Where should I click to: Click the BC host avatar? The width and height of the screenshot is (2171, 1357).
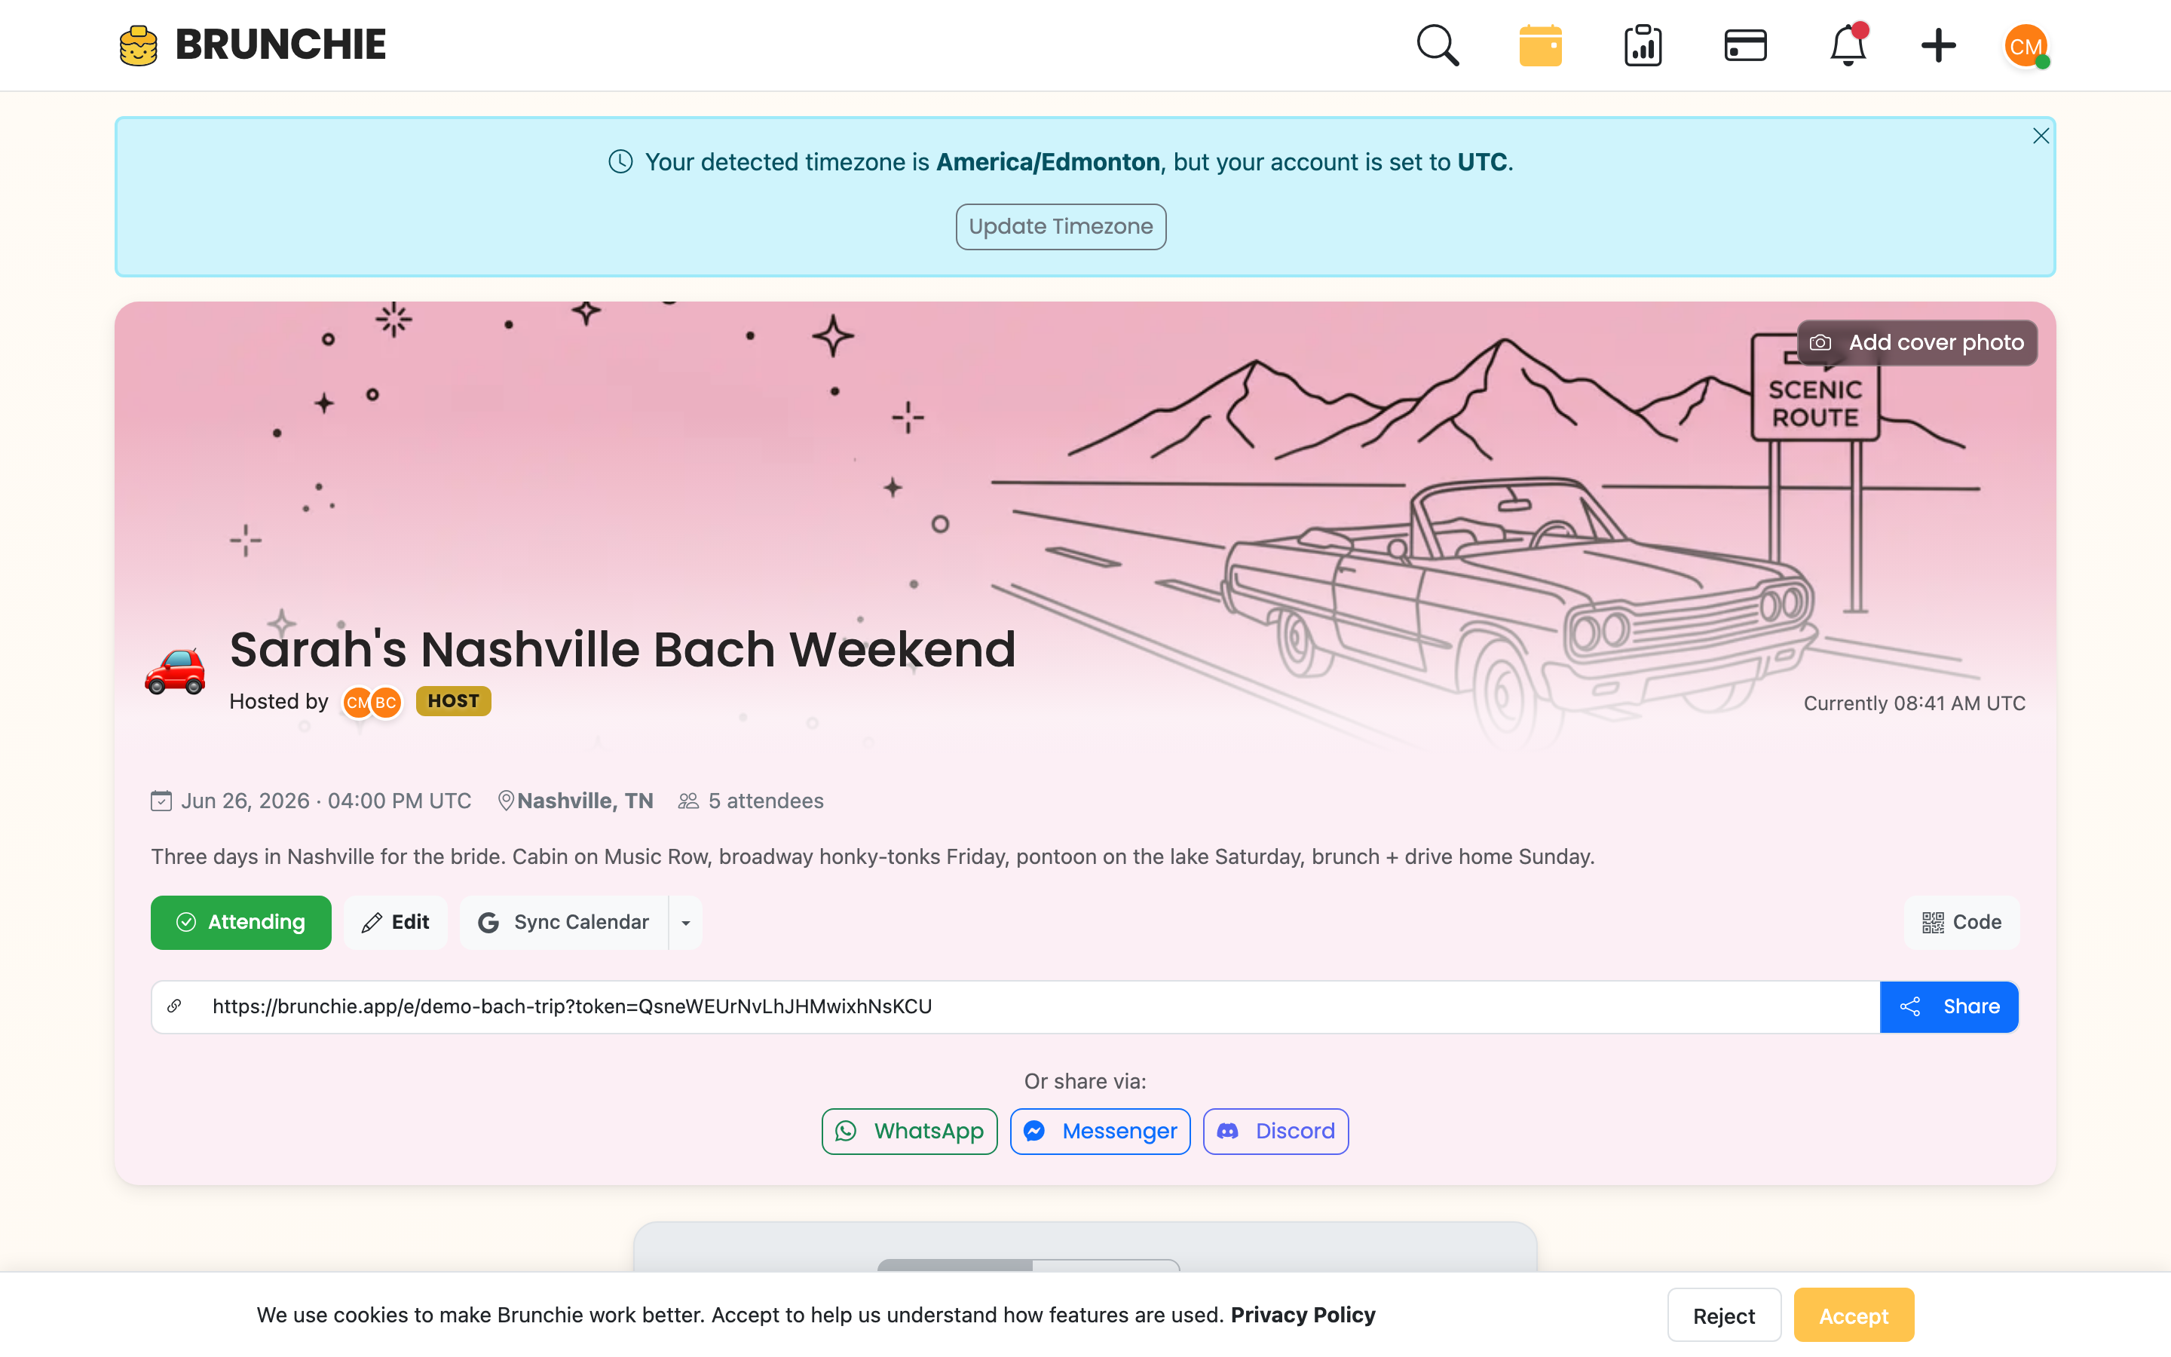[387, 702]
